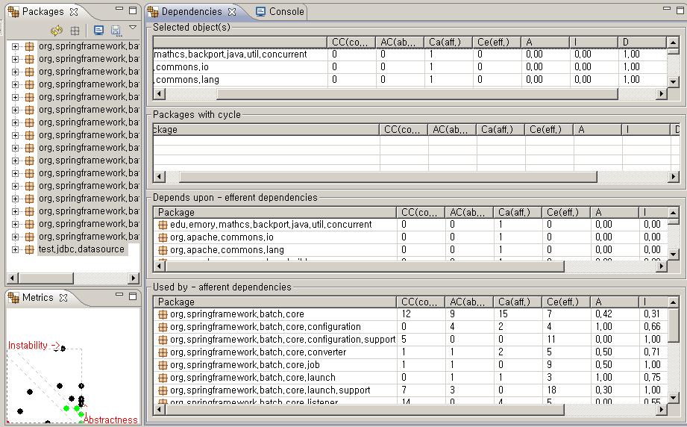Select the org.springframework.batch.core.launch.support row text

pos(270,390)
